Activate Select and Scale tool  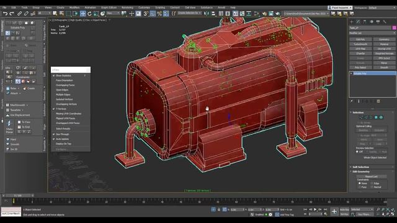[96, 14]
